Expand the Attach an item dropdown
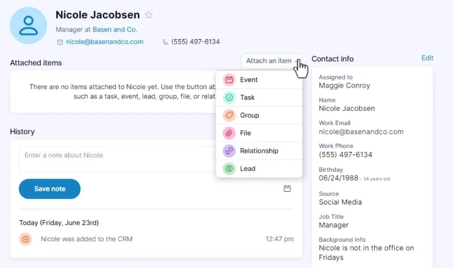 (271, 61)
